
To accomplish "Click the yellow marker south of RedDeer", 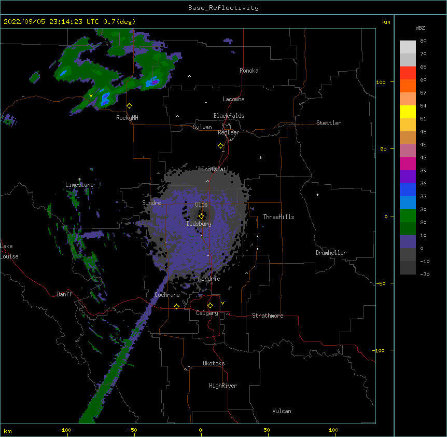I will 221,146.
